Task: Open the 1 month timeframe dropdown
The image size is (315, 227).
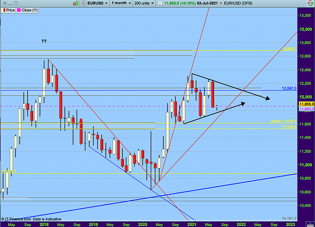Action: 121,3
